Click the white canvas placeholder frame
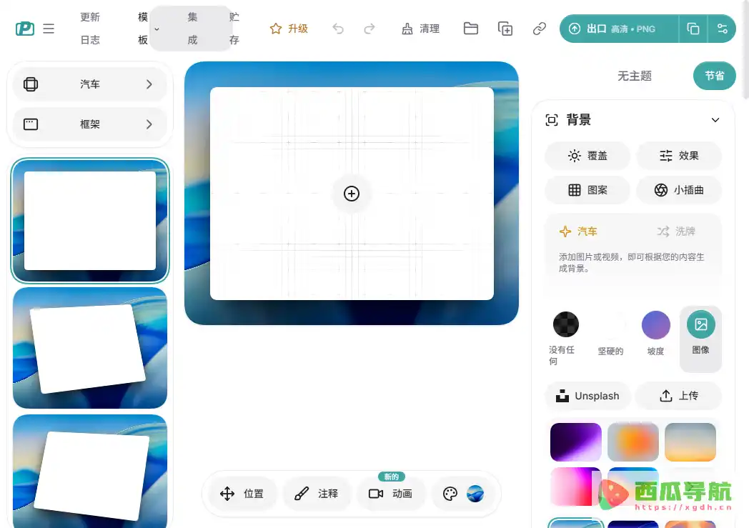 (x=352, y=194)
